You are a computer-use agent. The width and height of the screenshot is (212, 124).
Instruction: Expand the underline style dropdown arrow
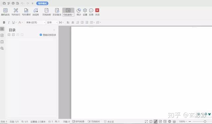pyautogui.click(x=16, y=22)
